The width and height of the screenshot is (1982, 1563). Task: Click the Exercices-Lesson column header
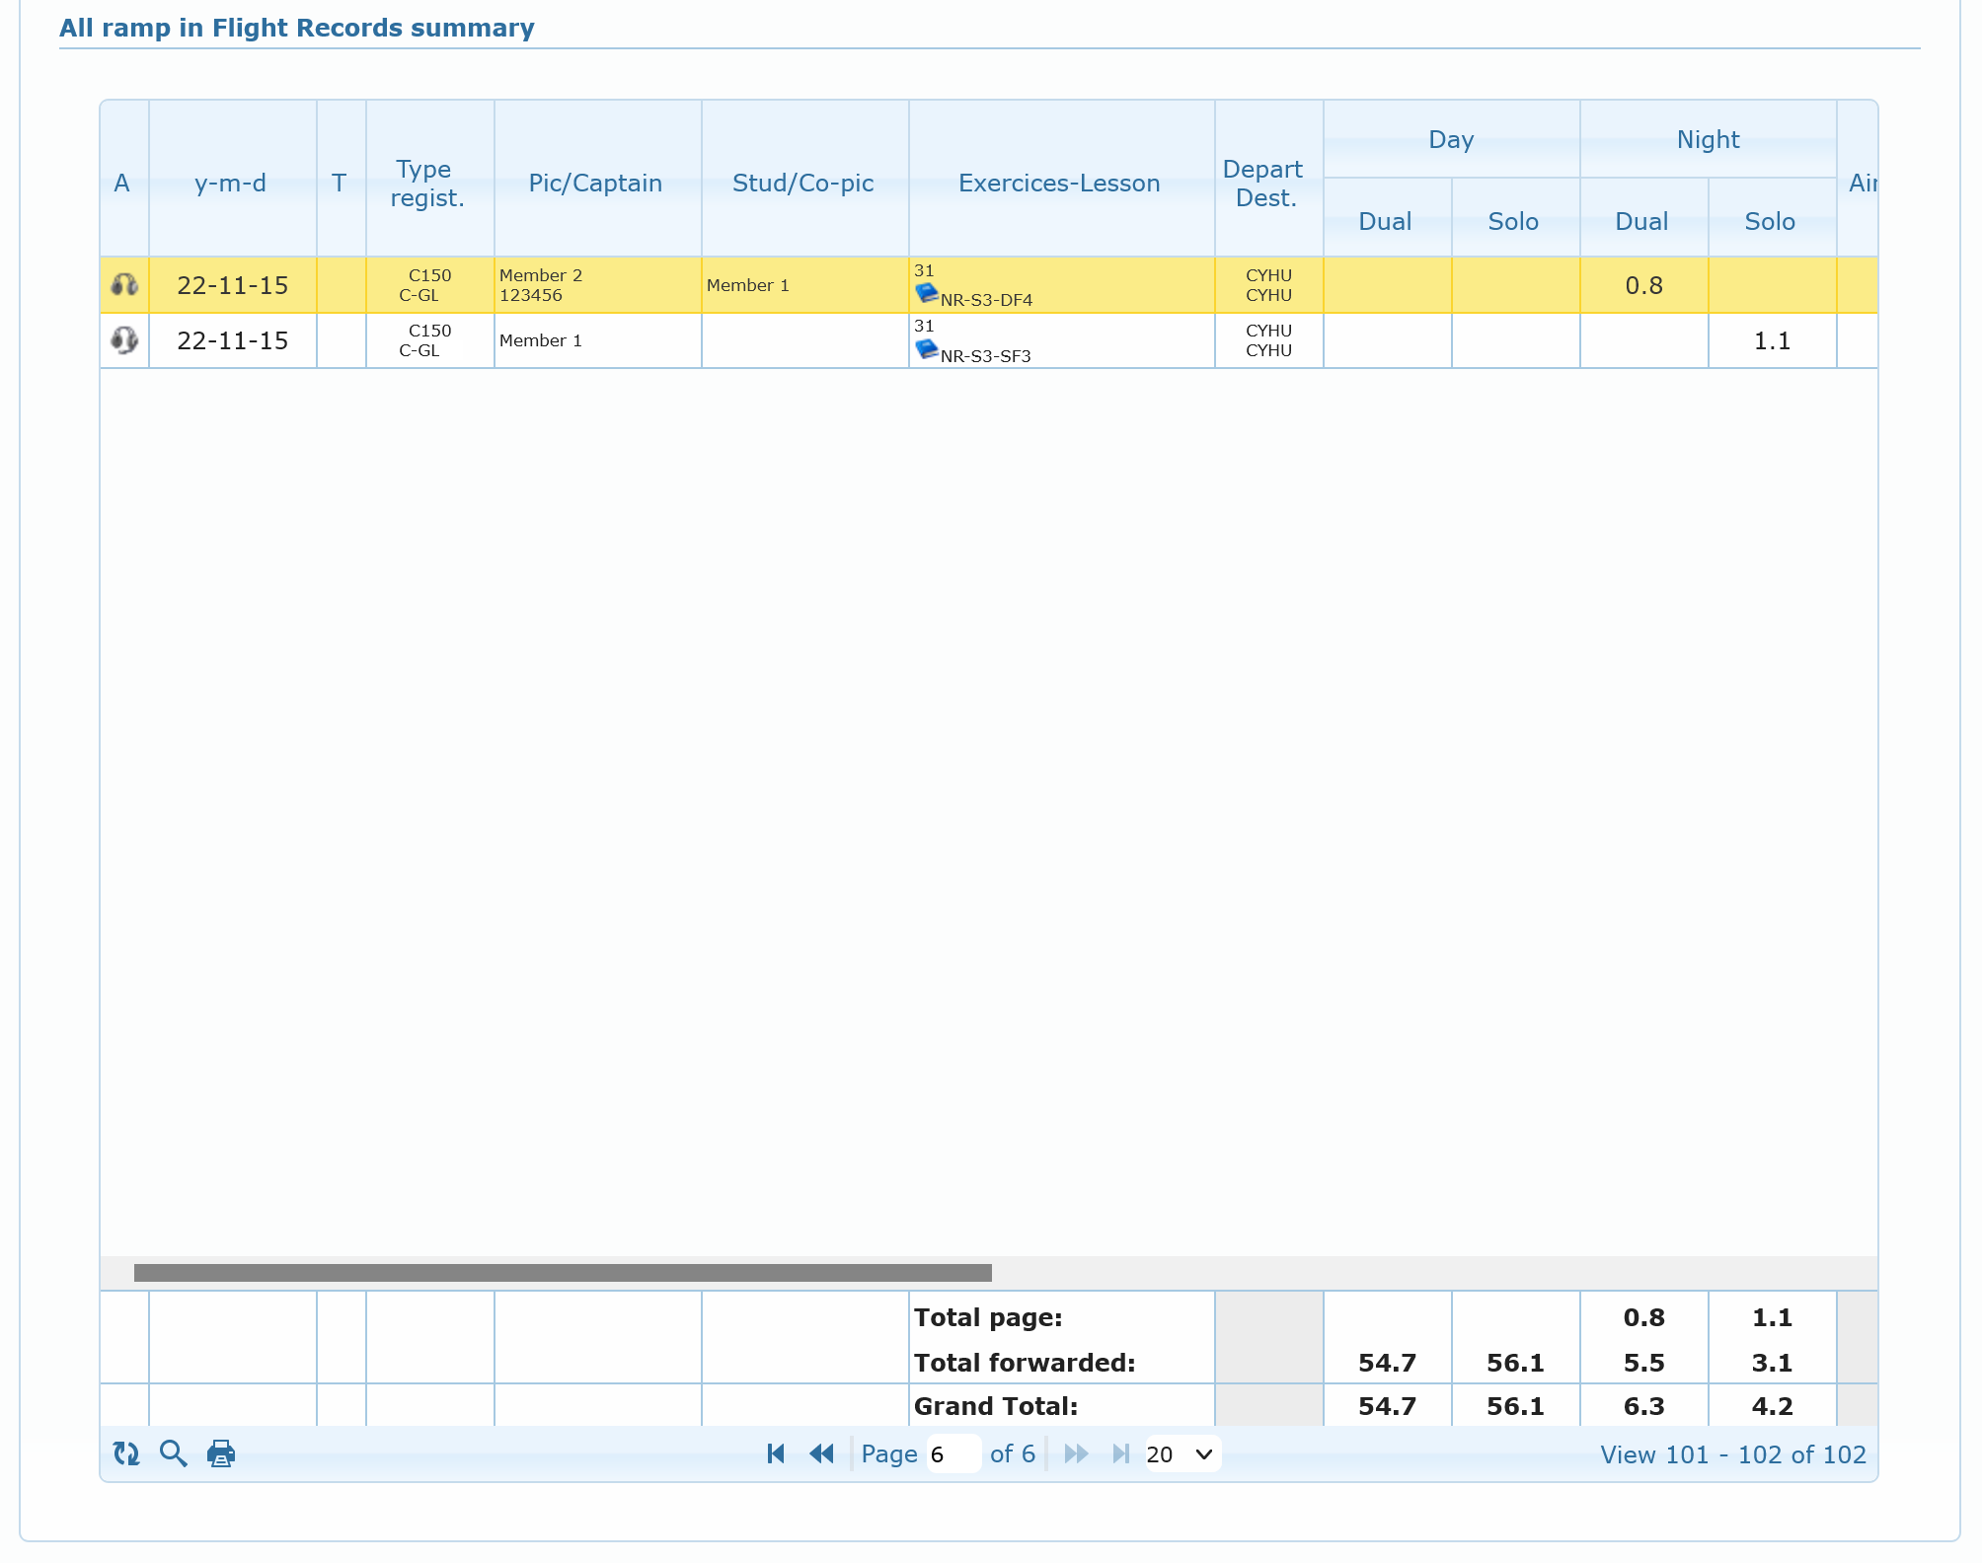[1059, 184]
